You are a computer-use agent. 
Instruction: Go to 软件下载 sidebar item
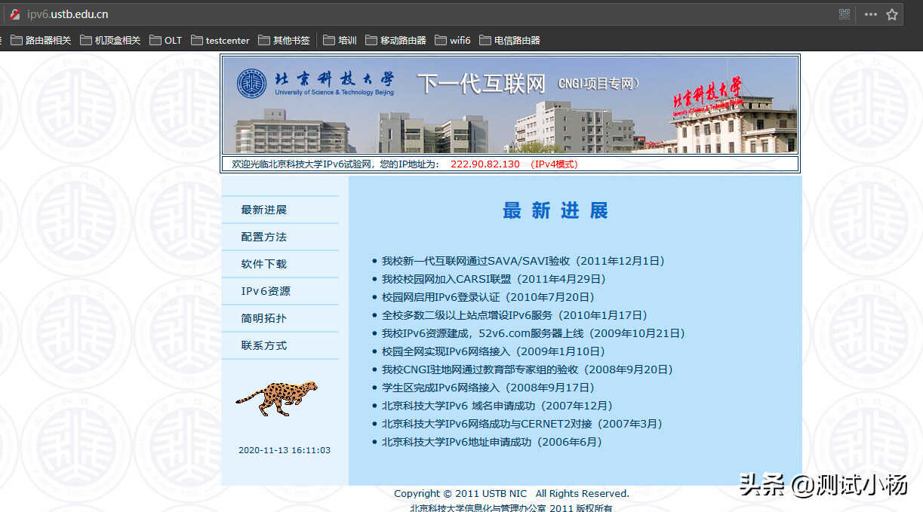click(264, 264)
